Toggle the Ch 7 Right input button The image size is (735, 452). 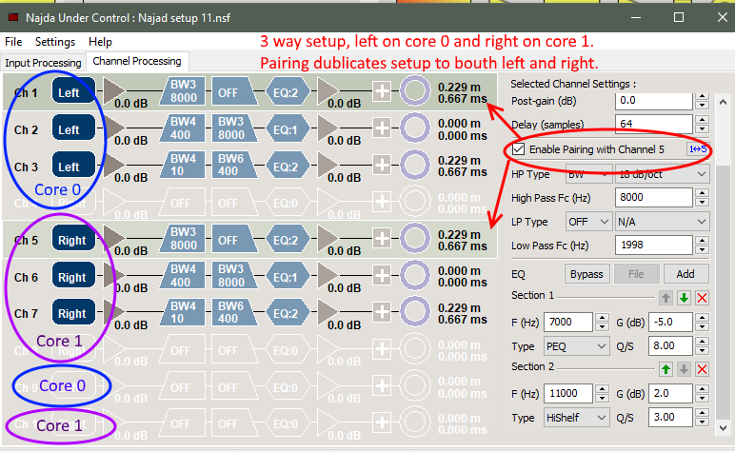pos(73,312)
